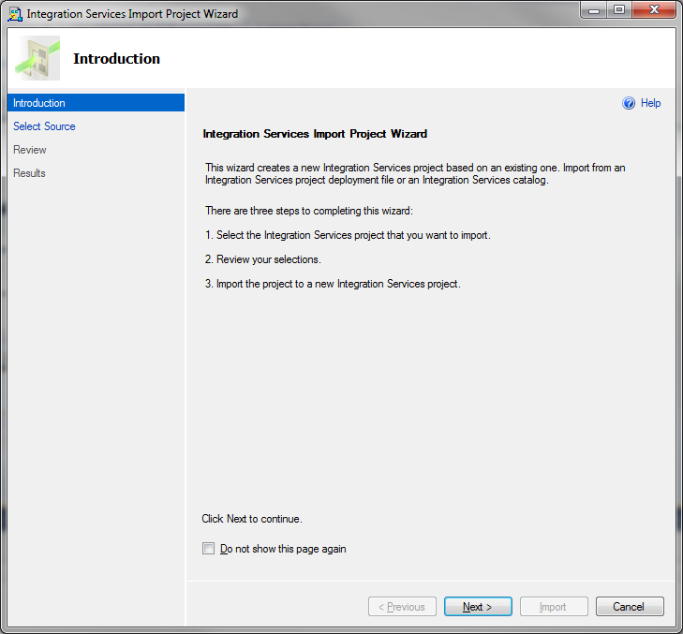This screenshot has height=634, width=683.
Task: Click the < Previous button
Action: (x=402, y=607)
